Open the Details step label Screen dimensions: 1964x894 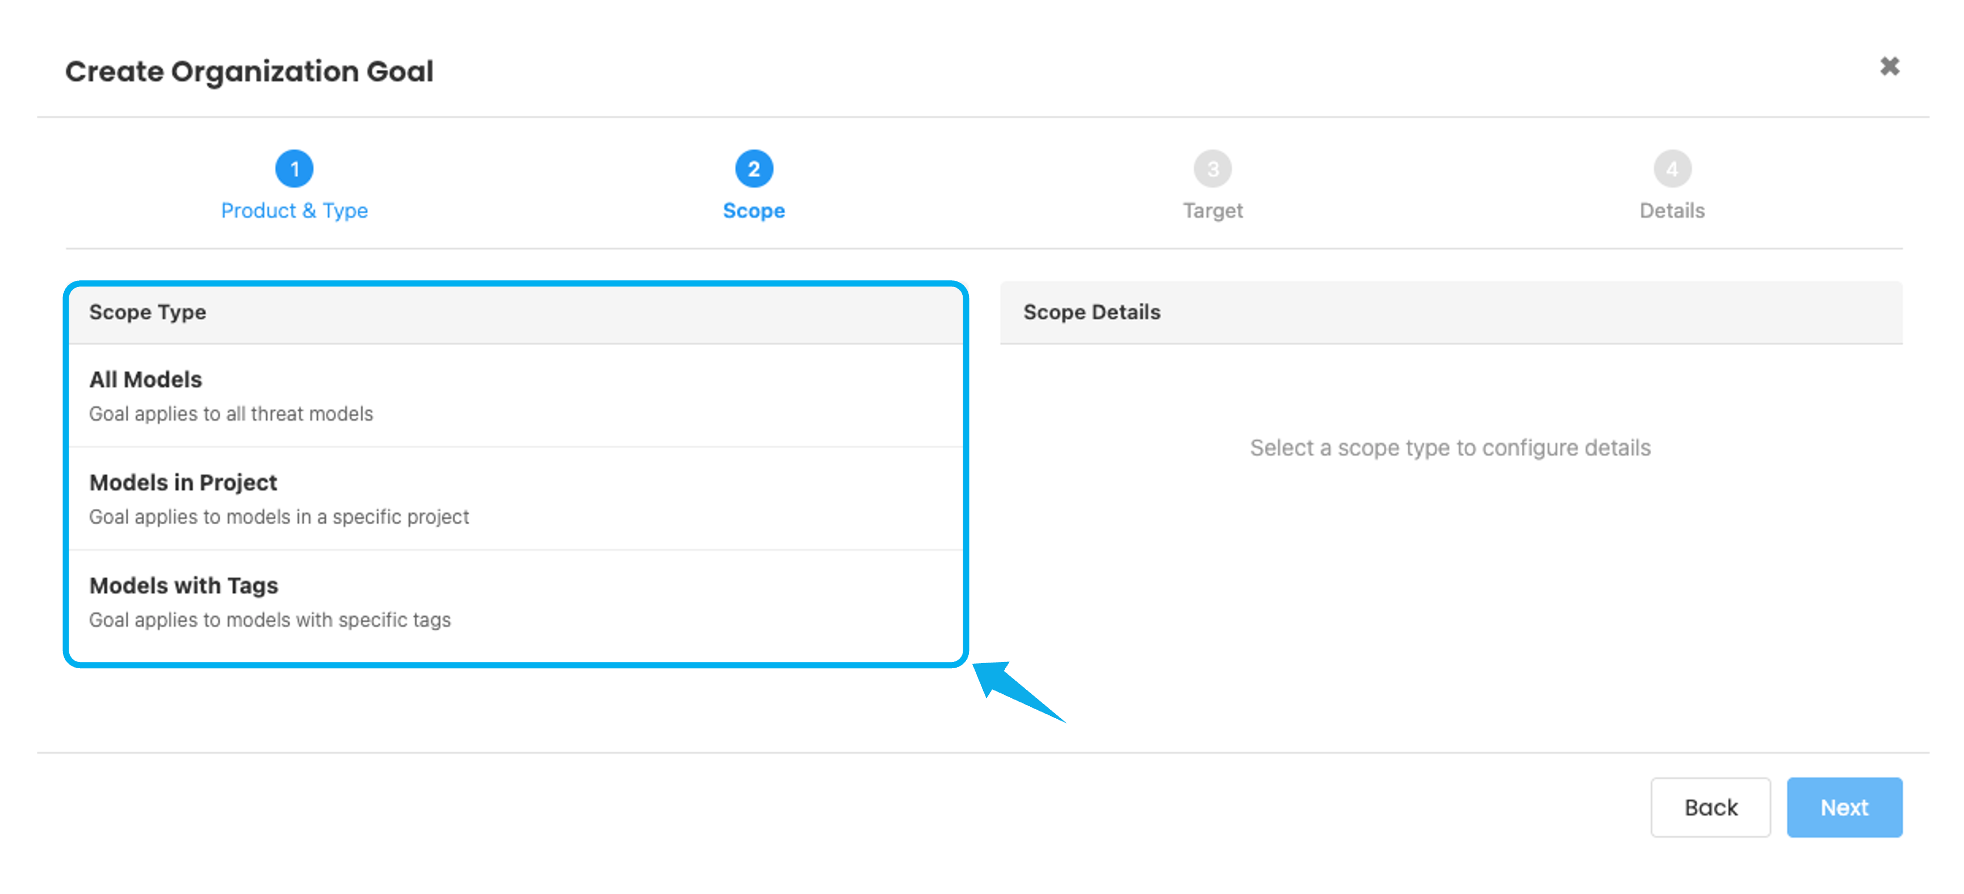click(x=1671, y=210)
